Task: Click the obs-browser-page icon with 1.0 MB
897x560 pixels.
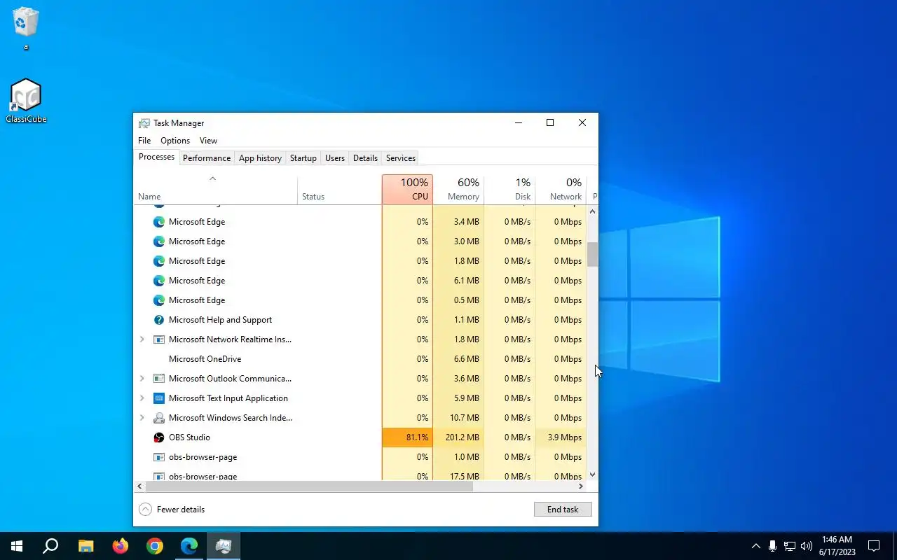Action: (x=159, y=457)
